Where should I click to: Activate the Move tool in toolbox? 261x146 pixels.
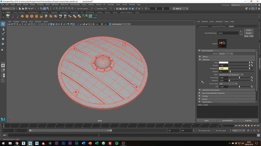(x=3, y=39)
